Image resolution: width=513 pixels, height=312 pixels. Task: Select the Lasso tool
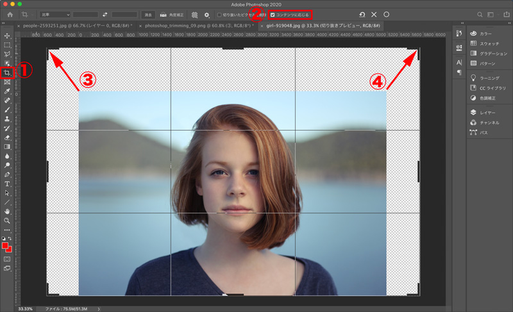pyautogui.click(x=7, y=54)
